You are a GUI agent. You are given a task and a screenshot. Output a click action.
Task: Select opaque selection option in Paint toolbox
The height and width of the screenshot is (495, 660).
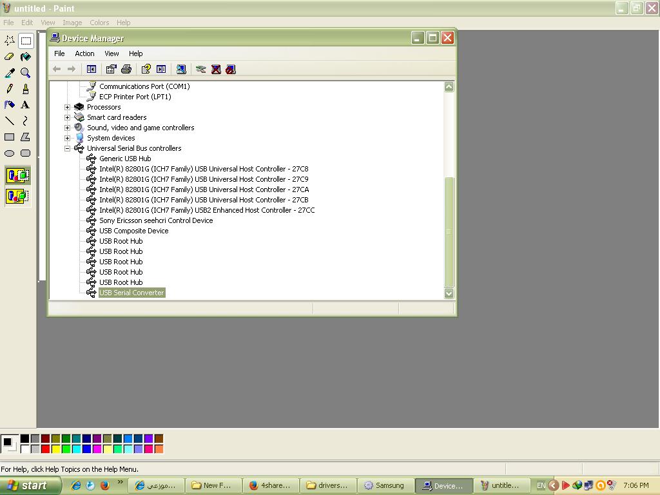coord(17,175)
